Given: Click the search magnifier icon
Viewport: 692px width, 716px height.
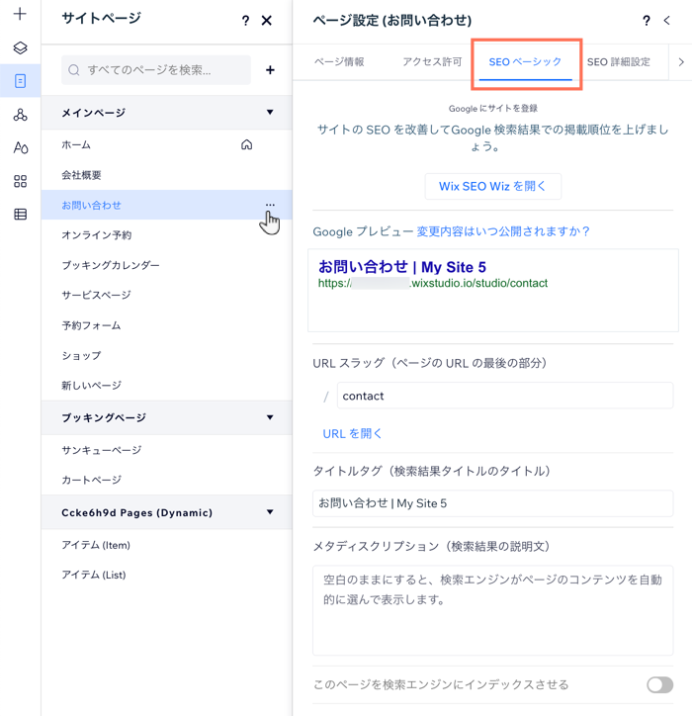Looking at the screenshot, I should tap(73, 70).
